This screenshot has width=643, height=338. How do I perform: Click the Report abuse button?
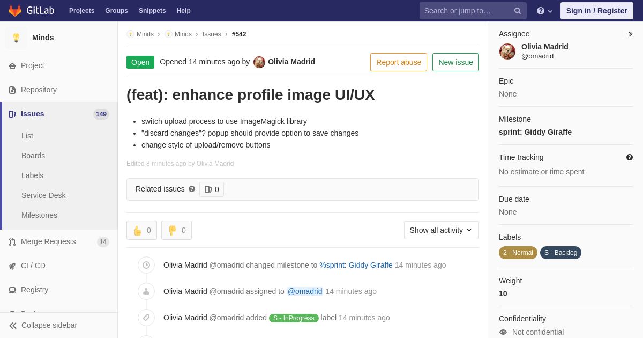point(399,62)
